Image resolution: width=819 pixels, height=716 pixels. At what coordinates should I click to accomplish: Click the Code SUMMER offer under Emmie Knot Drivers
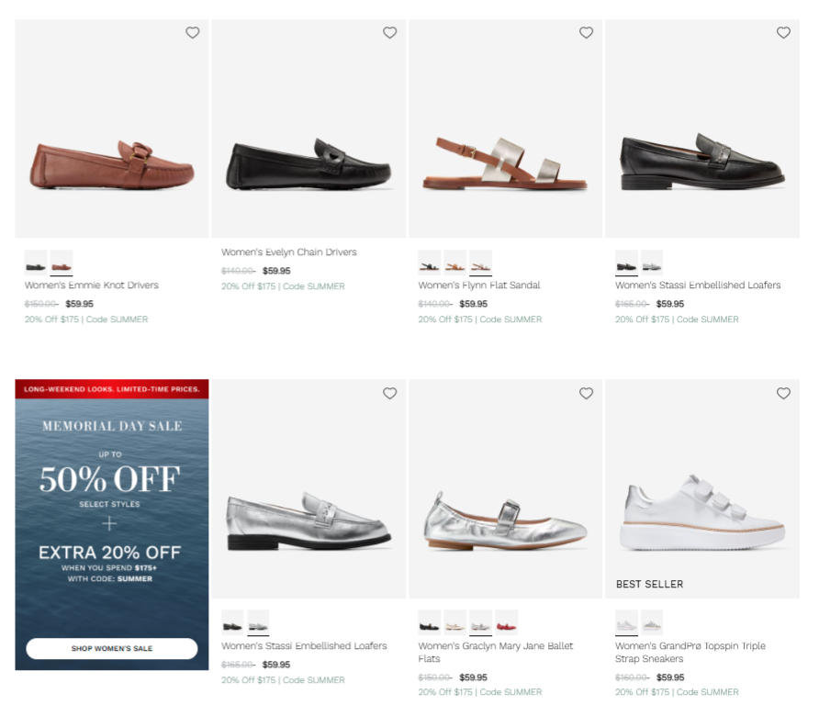pos(85,319)
